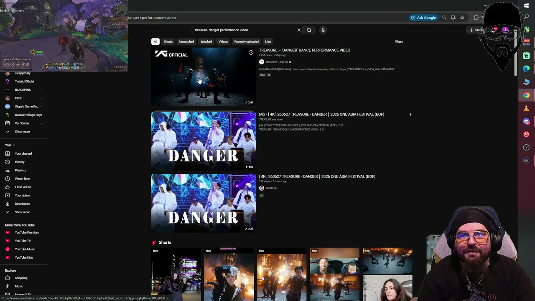Click the zoom magnifier in the address bar

pyautogui.click(x=444, y=18)
